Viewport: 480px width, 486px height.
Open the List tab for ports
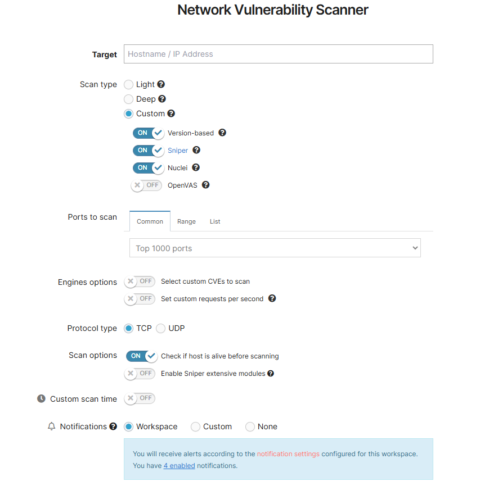[x=214, y=221]
